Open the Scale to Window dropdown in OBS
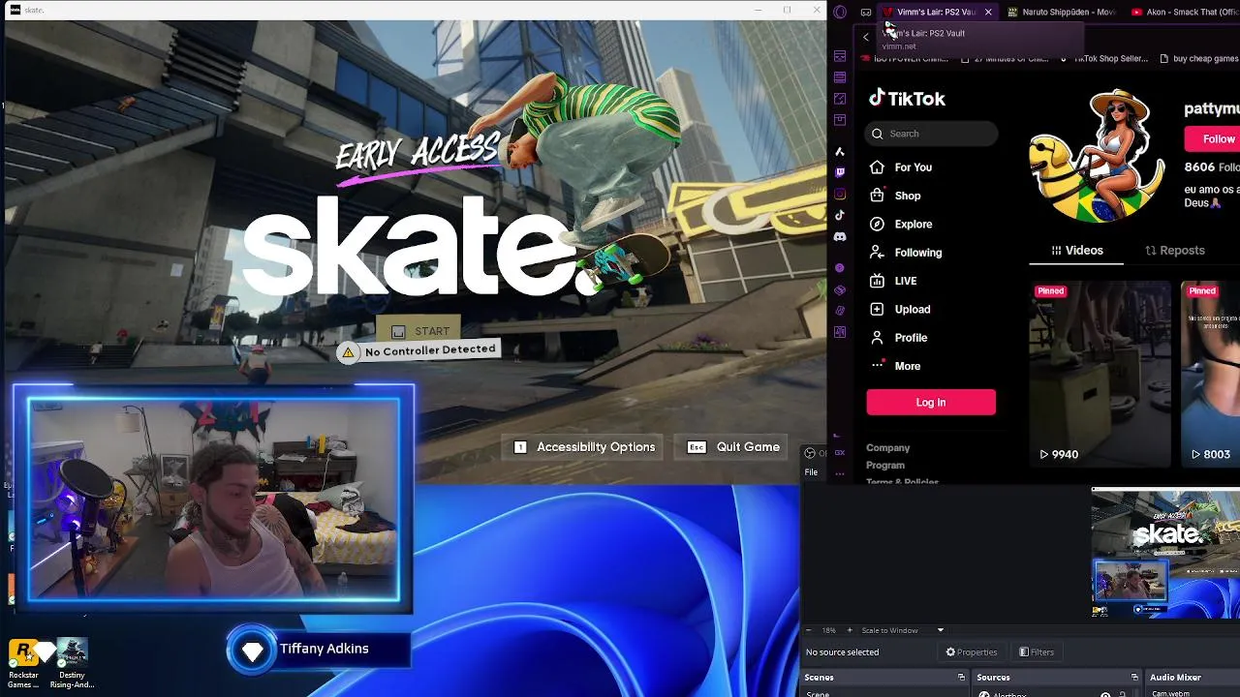This screenshot has height=697, width=1240. (902, 630)
